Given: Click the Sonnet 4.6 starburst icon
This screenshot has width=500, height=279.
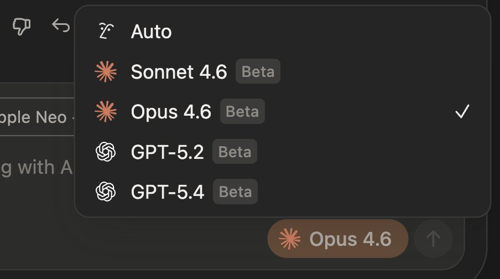Looking at the screenshot, I should pyautogui.click(x=105, y=72).
